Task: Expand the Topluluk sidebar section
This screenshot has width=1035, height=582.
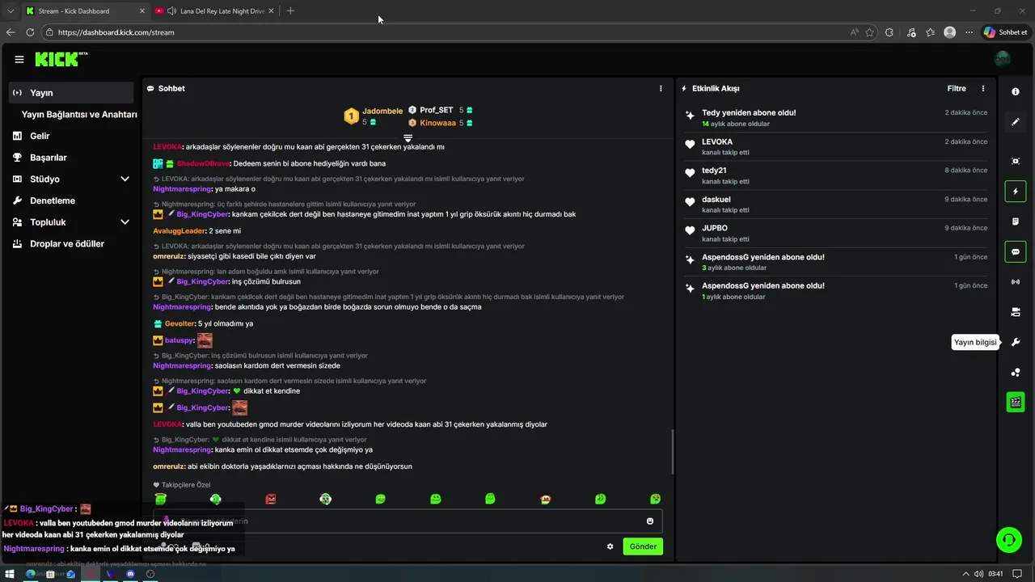Action: pyautogui.click(x=125, y=221)
